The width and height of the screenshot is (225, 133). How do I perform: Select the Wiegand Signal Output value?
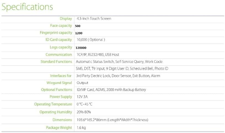coord(82,83)
